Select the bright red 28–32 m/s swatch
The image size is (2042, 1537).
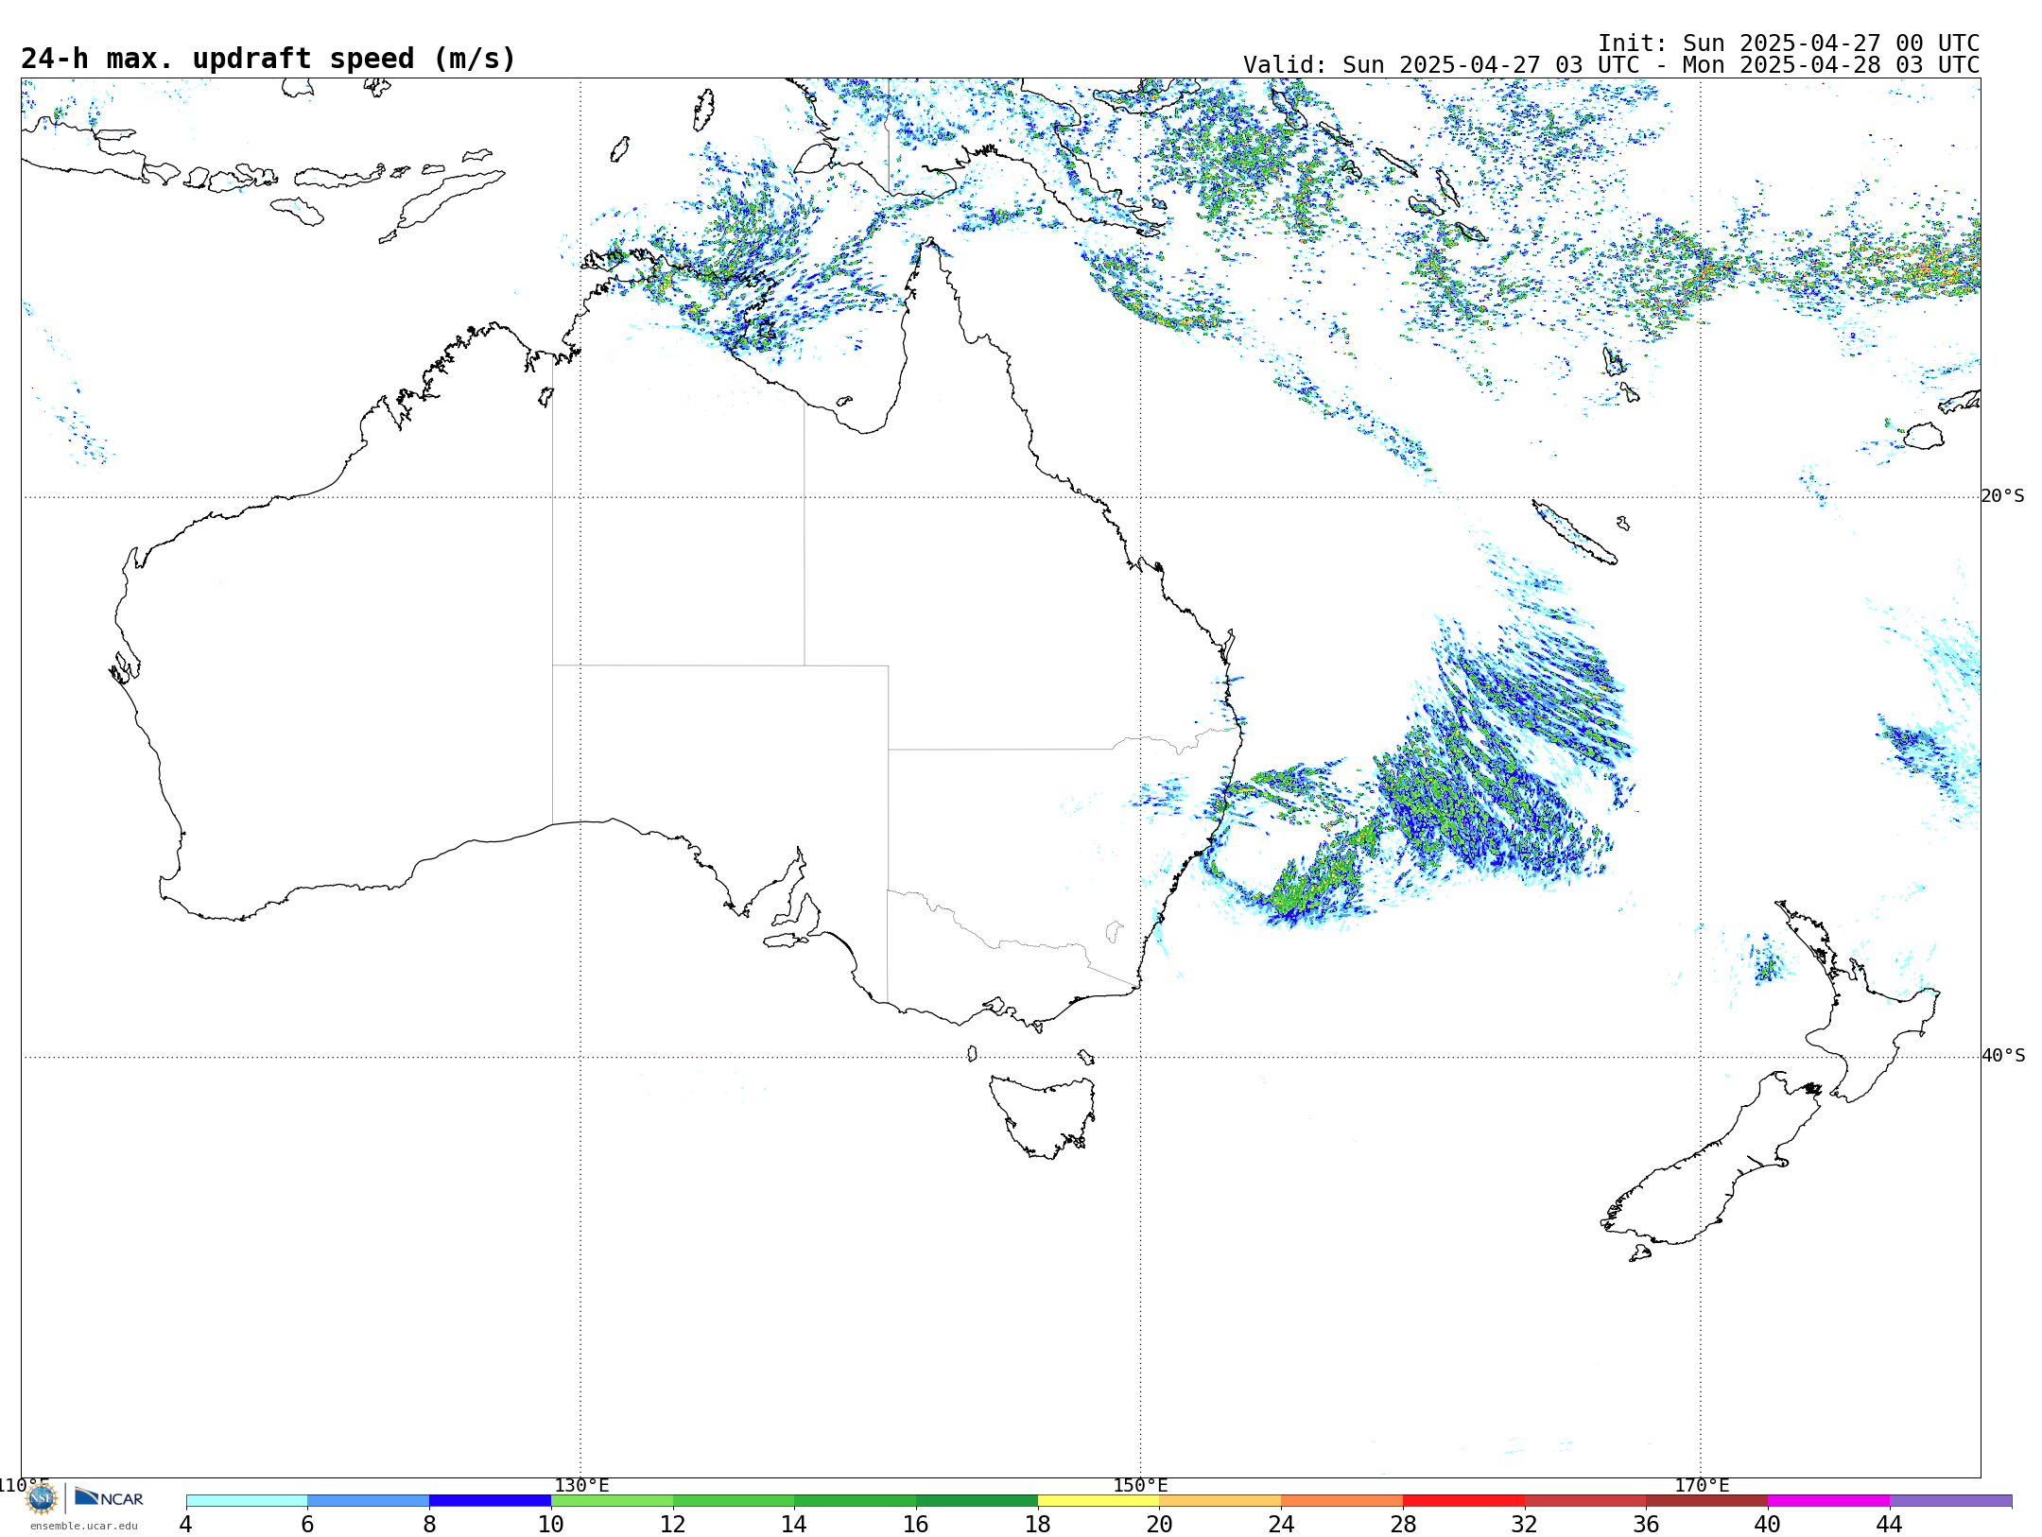(x=1464, y=1501)
